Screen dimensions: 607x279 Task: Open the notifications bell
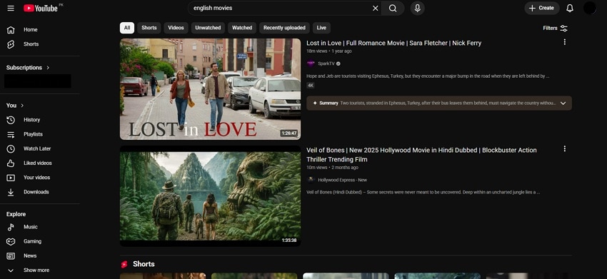click(570, 8)
